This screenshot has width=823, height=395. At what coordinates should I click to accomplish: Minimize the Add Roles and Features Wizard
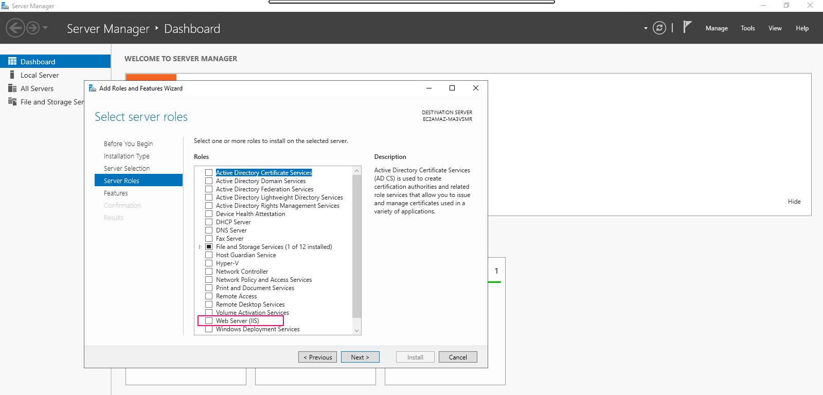(x=429, y=88)
